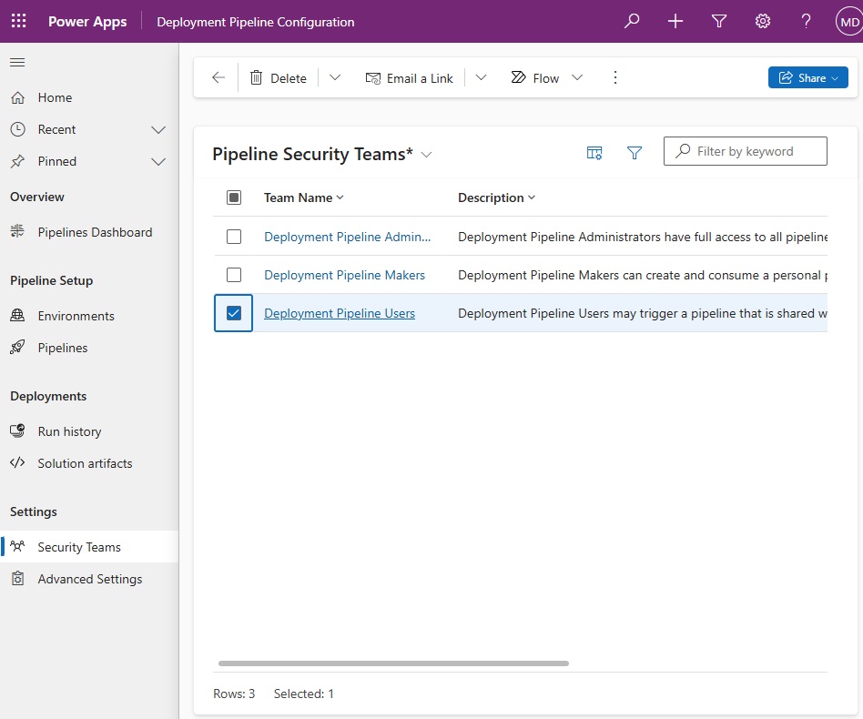This screenshot has height=719, width=863.
Task: Open the Pipeline Security Teams view dropdown
Action: [426, 155]
